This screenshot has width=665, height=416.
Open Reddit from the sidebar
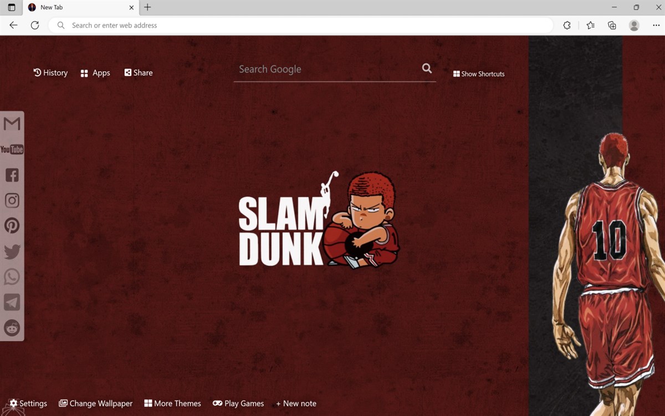pos(12,328)
